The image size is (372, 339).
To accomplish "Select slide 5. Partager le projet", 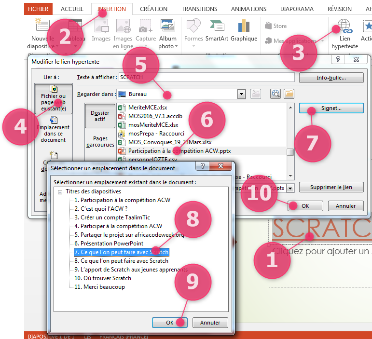I will click(129, 235).
